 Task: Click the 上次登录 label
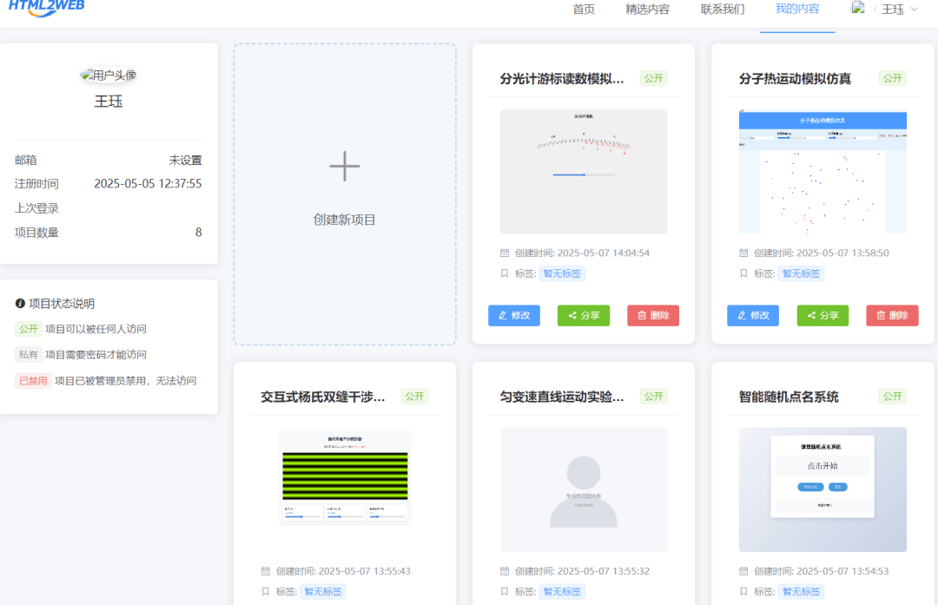coord(36,208)
